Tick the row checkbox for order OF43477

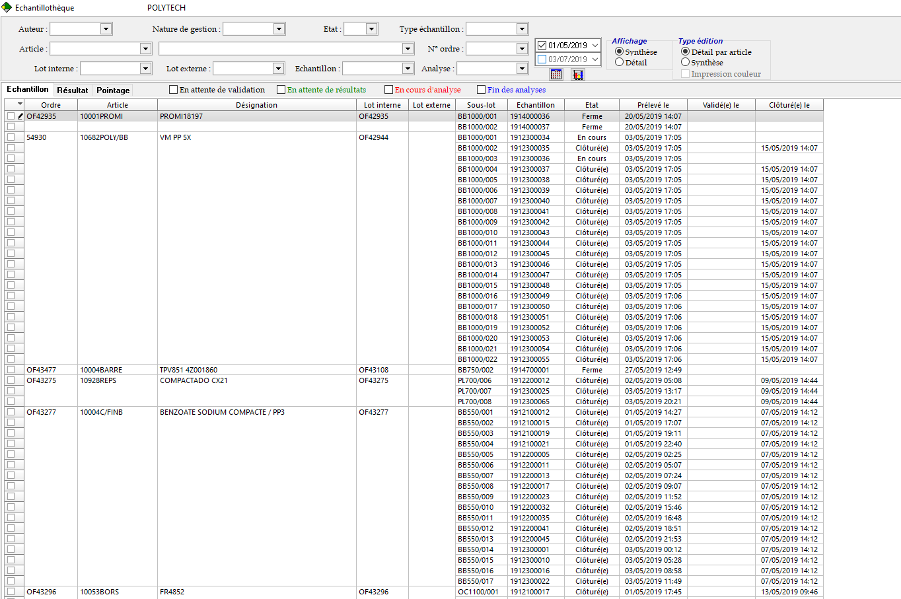pos(11,370)
